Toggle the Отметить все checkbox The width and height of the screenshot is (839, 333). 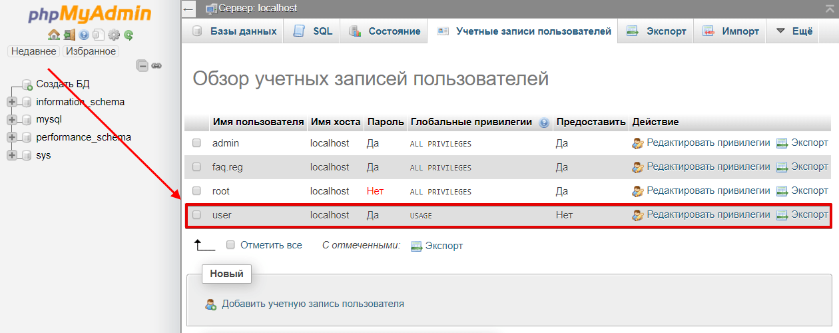point(230,245)
